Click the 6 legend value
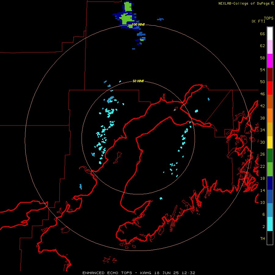 click(264, 215)
